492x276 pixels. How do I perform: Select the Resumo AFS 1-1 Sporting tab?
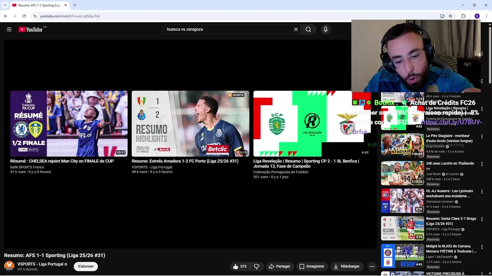39,5
